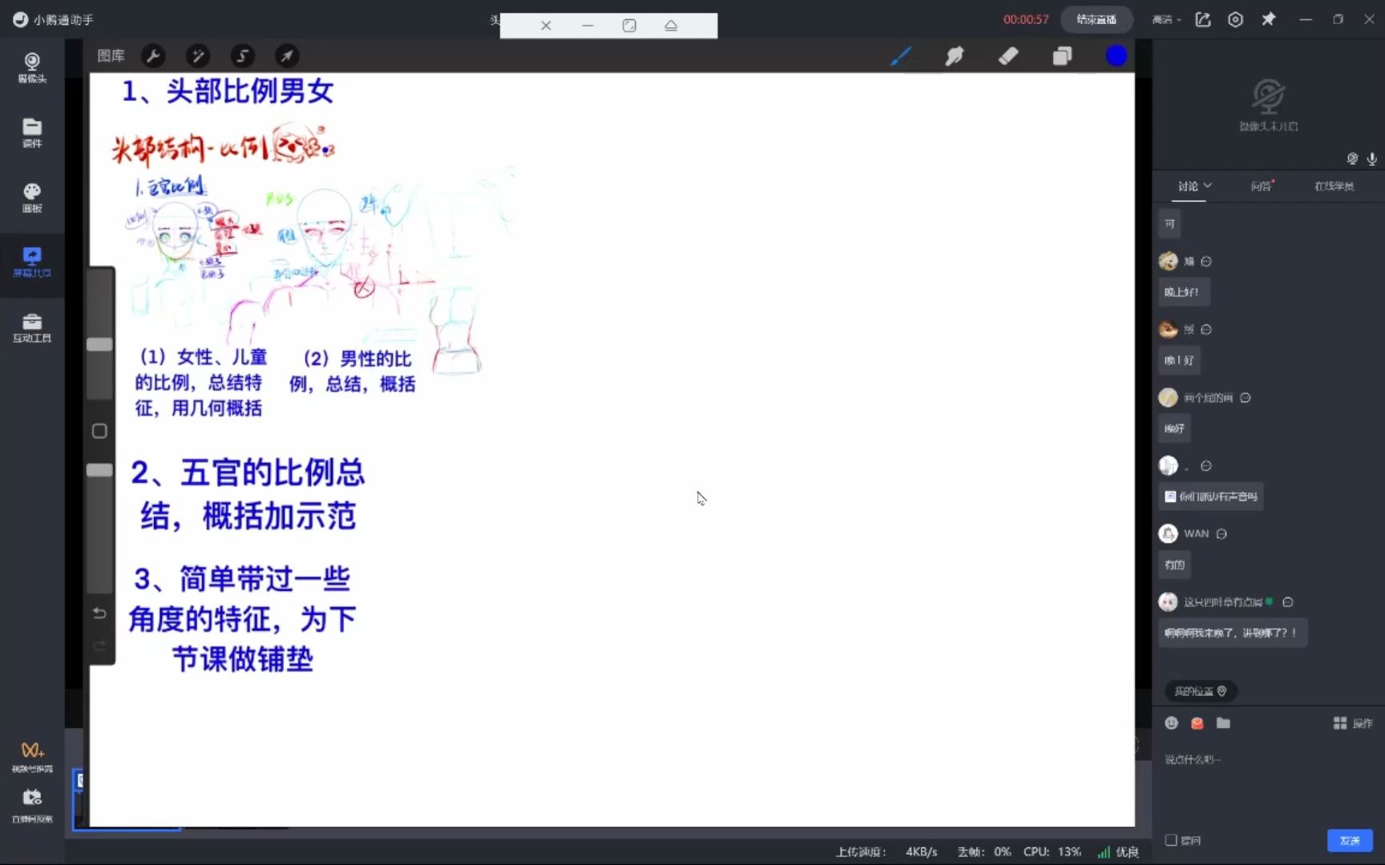This screenshot has width=1385, height=865.
Task: Click the blue 发送 send button
Action: [1350, 840]
